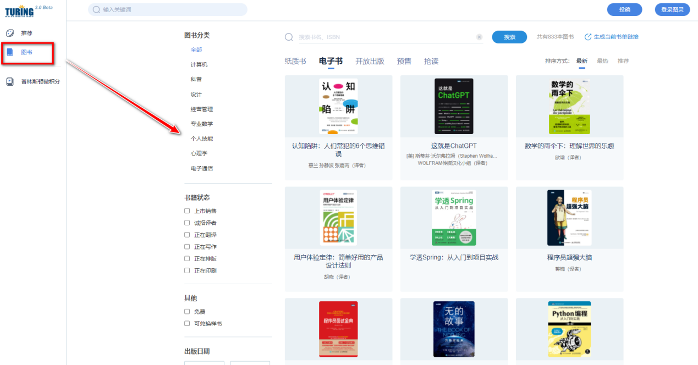Screen dimensions: 698x365
Task: Check the 正在翻译 checkbox
Action: (187, 235)
